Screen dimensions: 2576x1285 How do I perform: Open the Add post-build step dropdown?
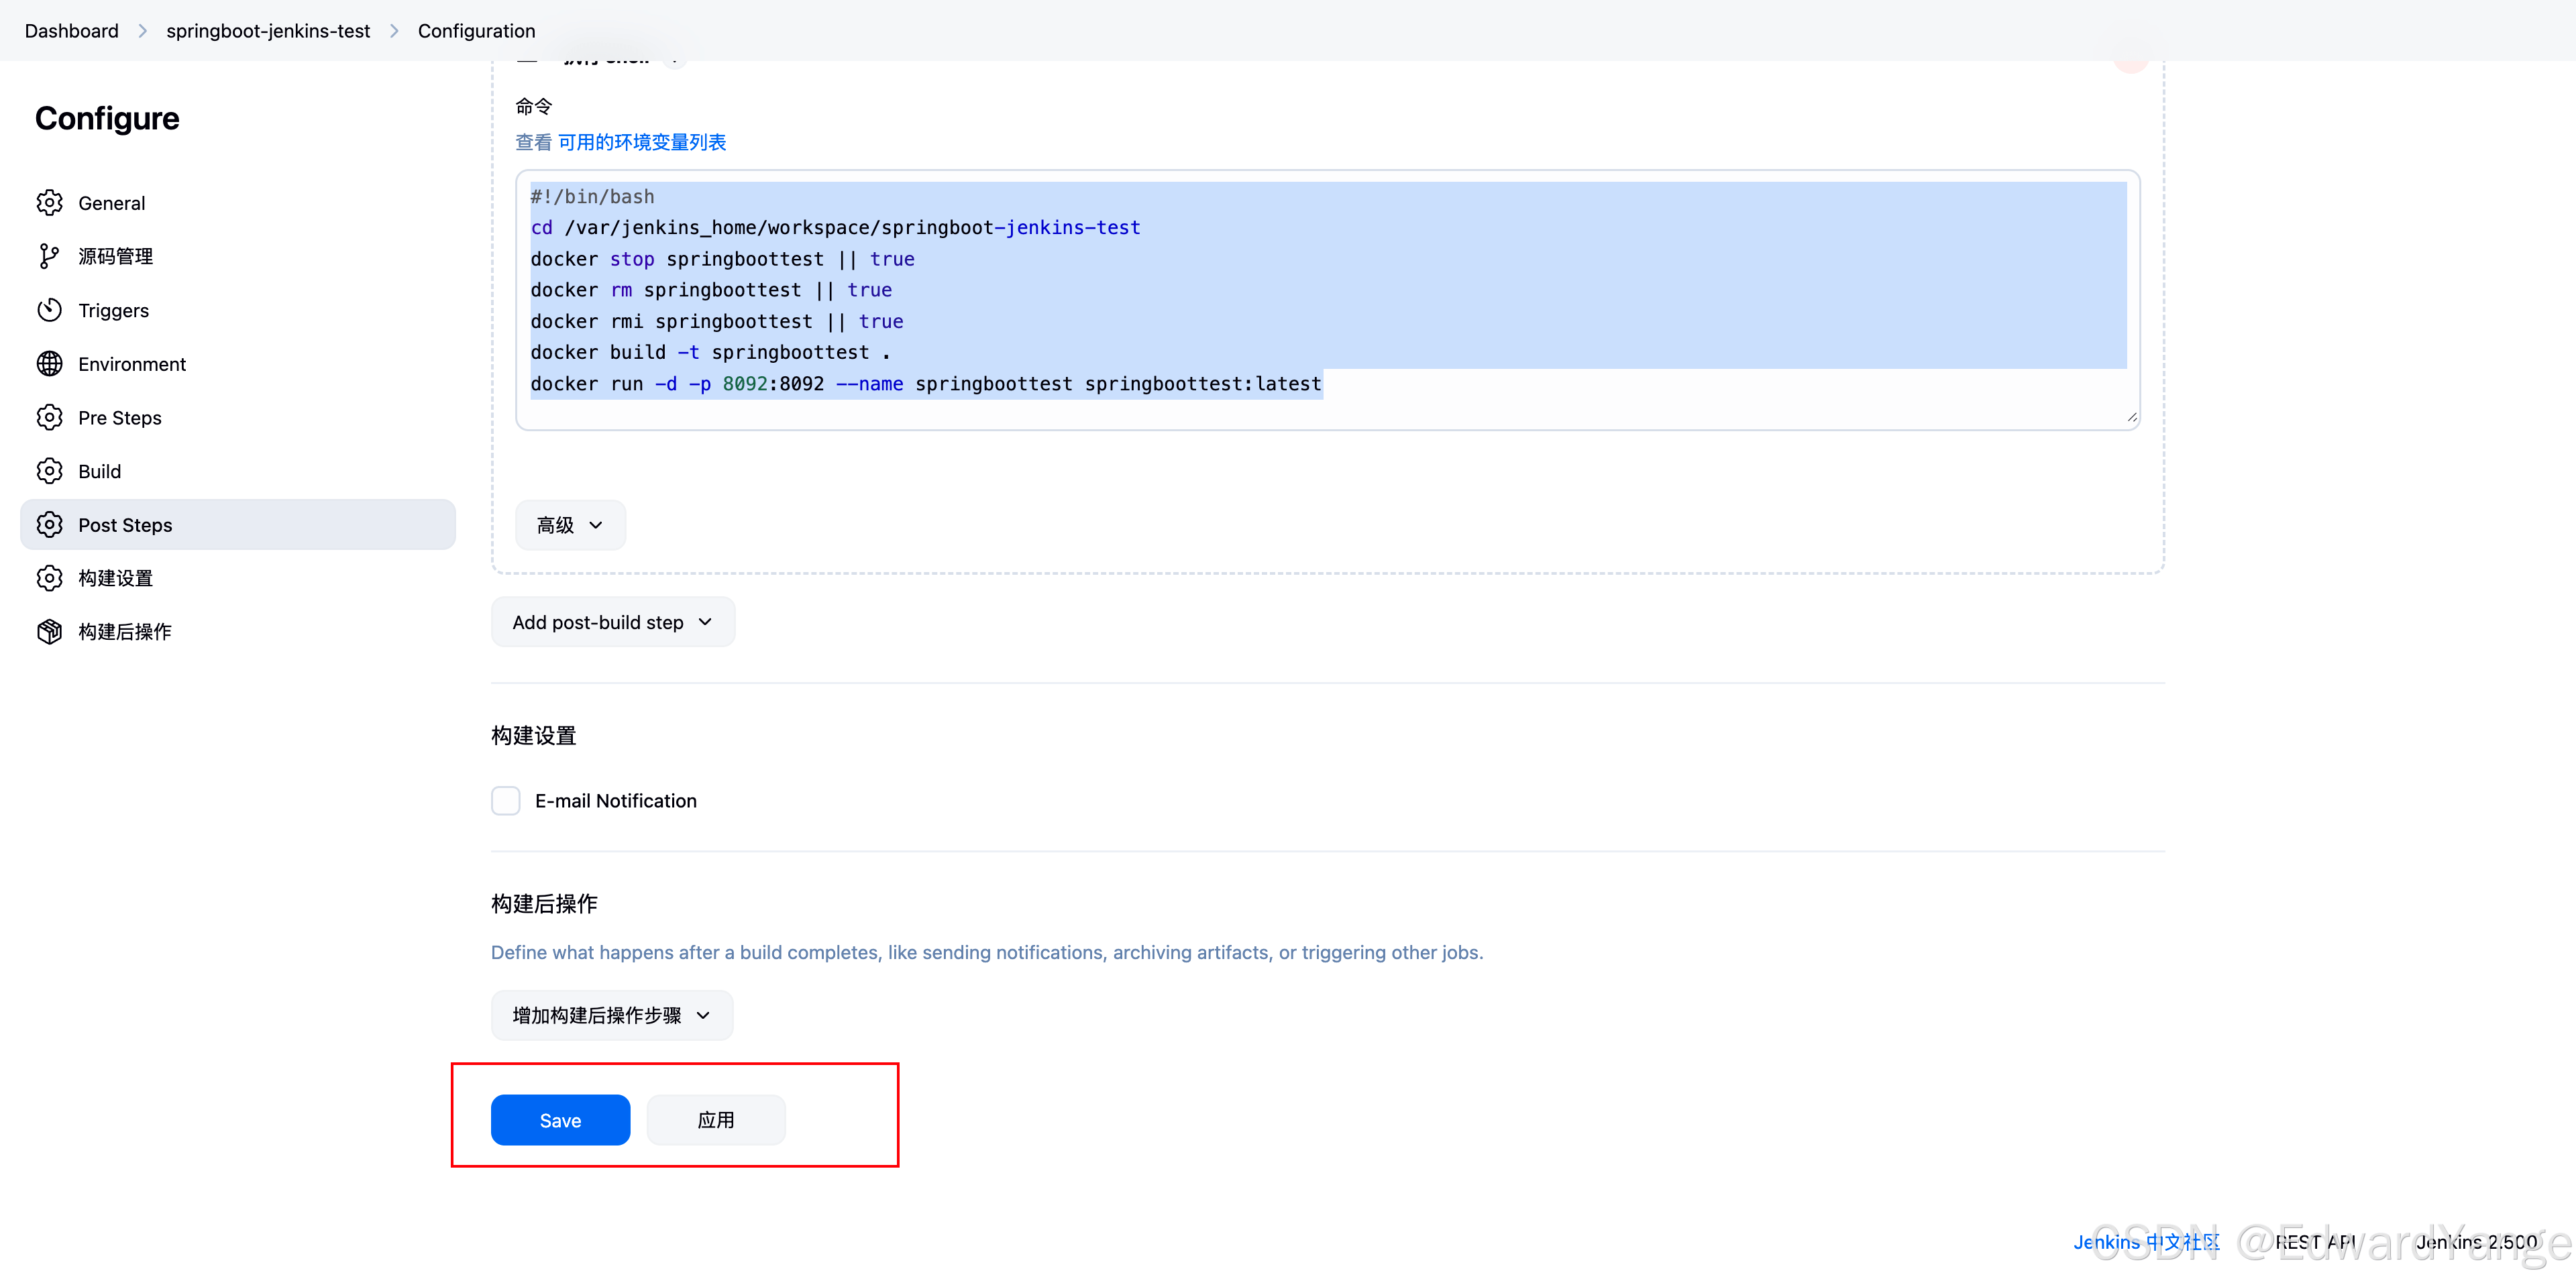pyautogui.click(x=613, y=622)
